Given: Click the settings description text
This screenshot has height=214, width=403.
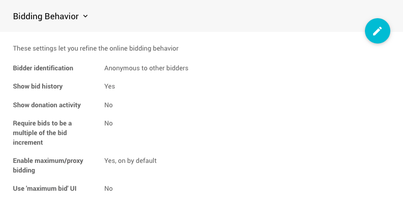Looking at the screenshot, I should 95,49.
